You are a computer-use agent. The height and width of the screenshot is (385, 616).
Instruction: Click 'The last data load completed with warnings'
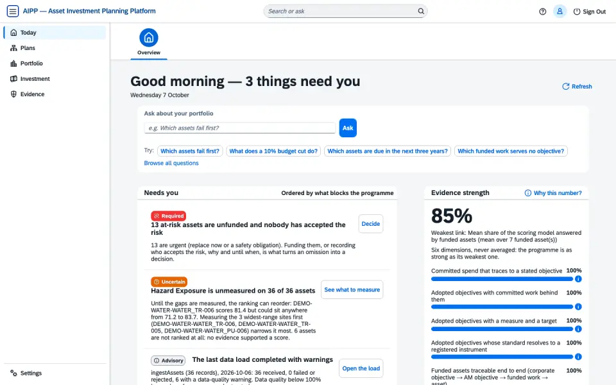pos(262,360)
